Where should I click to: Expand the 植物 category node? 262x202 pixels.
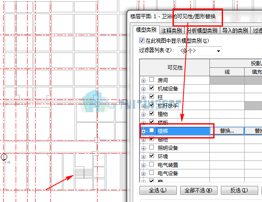143,114
